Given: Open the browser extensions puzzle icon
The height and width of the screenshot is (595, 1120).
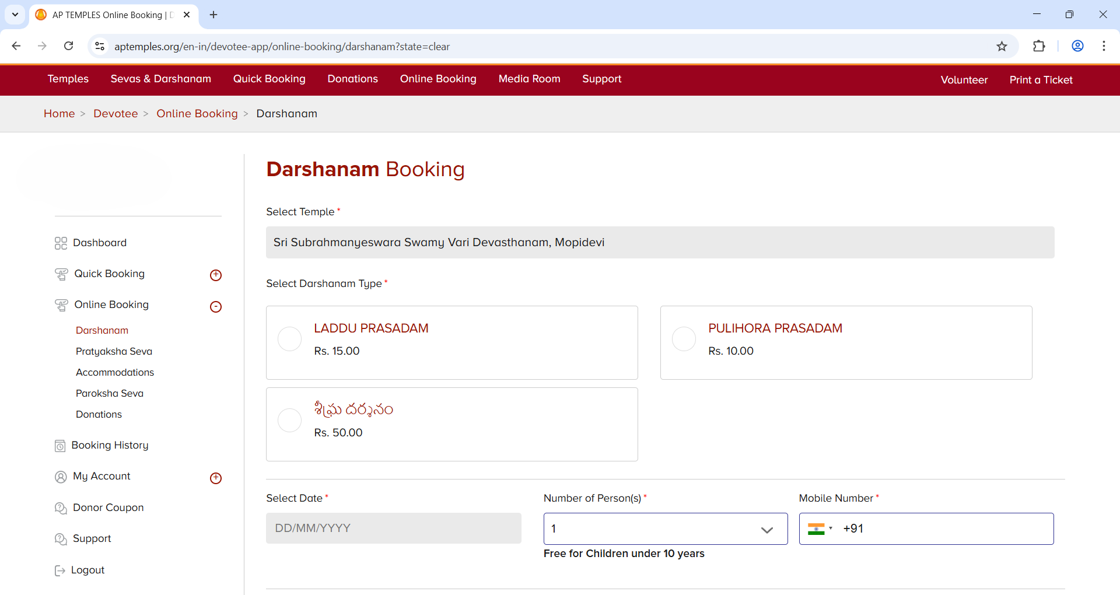Looking at the screenshot, I should pyautogui.click(x=1039, y=47).
